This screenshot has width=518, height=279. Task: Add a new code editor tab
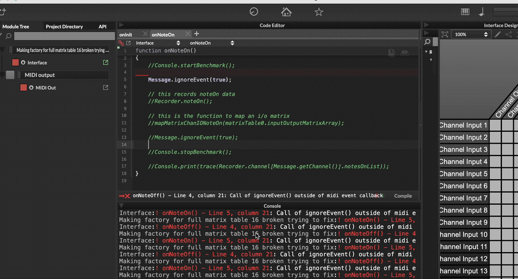point(196,34)
